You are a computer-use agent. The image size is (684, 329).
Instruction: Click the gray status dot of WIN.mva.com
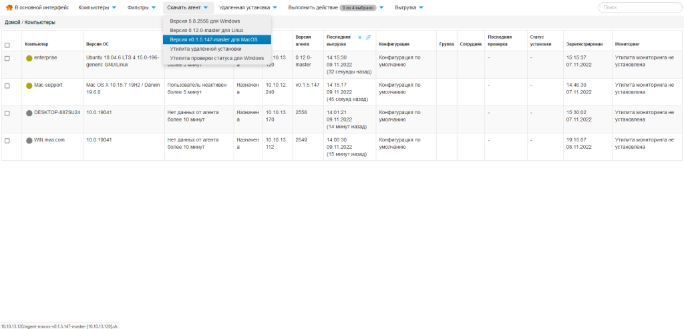click(29, 141)
